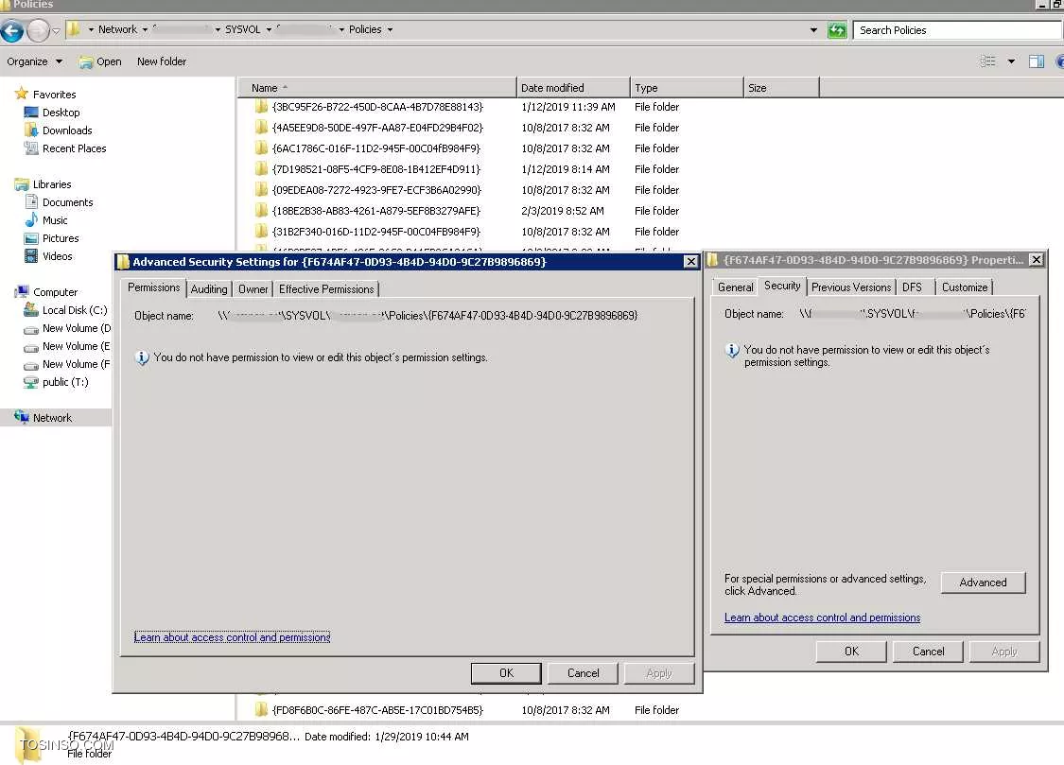The image size is (1064, 765).
Task: Open the Effective Permissions tab
Action: click(326, 289)
